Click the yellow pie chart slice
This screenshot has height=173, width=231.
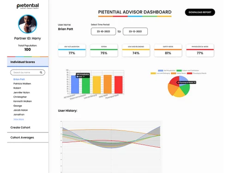coord(179,93)
